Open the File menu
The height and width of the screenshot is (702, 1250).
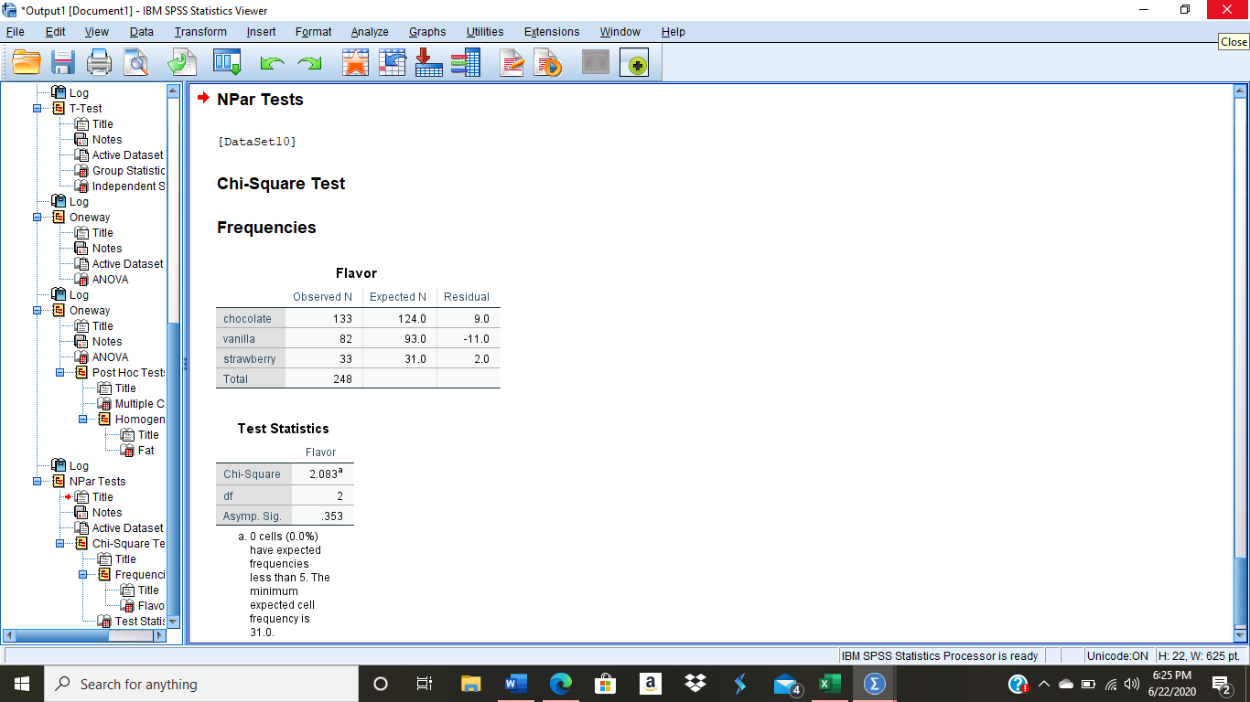pyautogui.click(x=16, y=32)
